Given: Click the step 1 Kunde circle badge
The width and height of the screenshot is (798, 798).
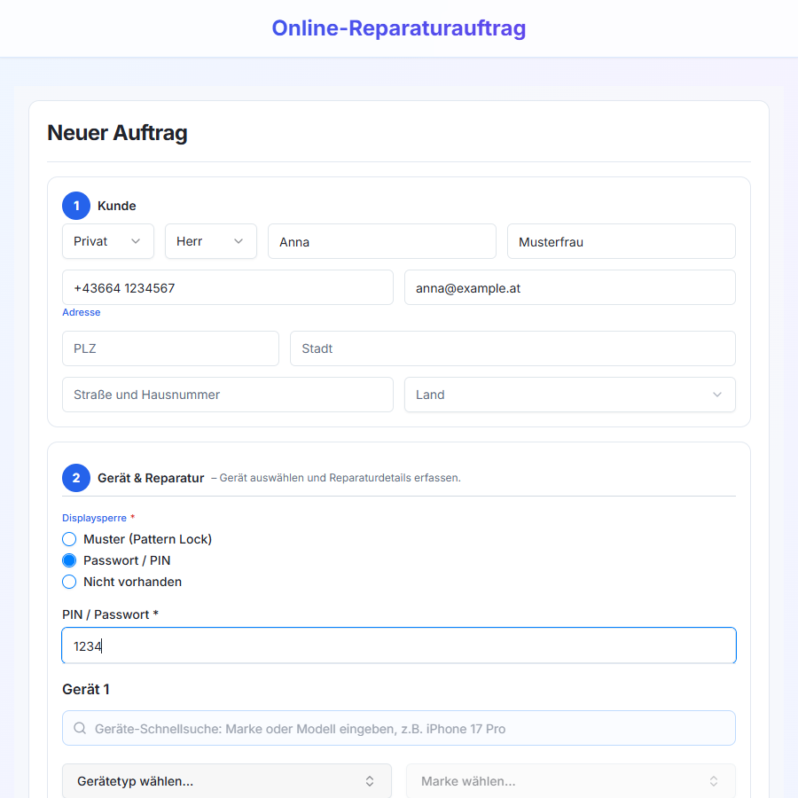Looking at the screenshot, I should click(76, 206).
